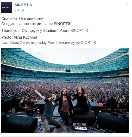
Task: Open the #olimpiyskiy hashtag
Action: point(36,42)
